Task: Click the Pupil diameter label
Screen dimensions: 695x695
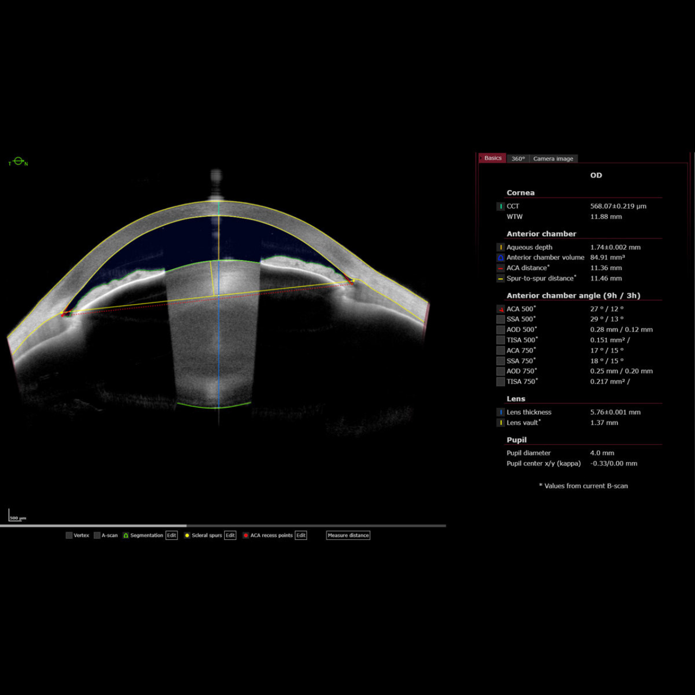Action: 528,453
